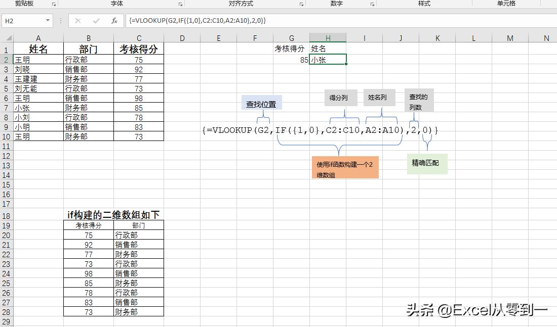Select cell G2 containing 85
The image size is (557, 327).
pyautogui.click(x=292, y=59)
